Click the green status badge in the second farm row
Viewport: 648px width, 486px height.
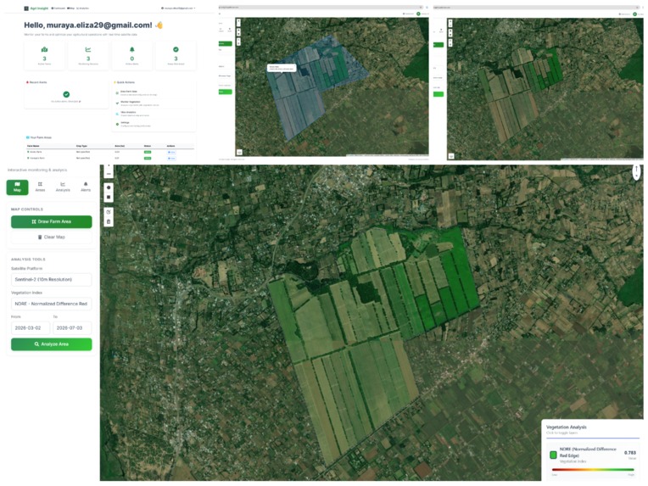pyautogui.click(x=147, y=159)
